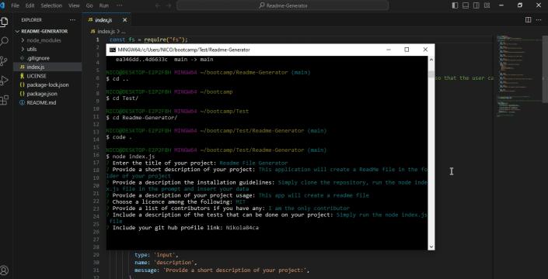Open README.md in explorer
The width and height of the screenshot is (548, 279).
click(x=47, y=103)
